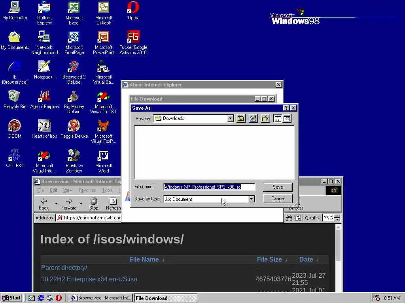Open the File menu in Browservice

[x=40, y=190]
